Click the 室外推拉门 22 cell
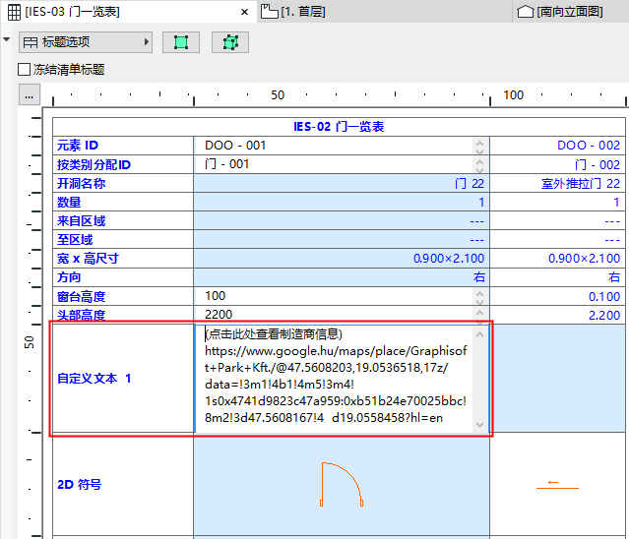 click(557, 183)
